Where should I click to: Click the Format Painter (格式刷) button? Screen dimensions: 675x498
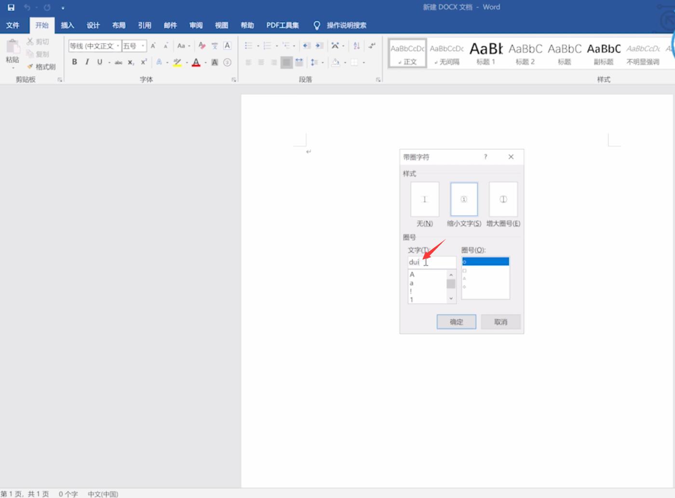[41, 67]
